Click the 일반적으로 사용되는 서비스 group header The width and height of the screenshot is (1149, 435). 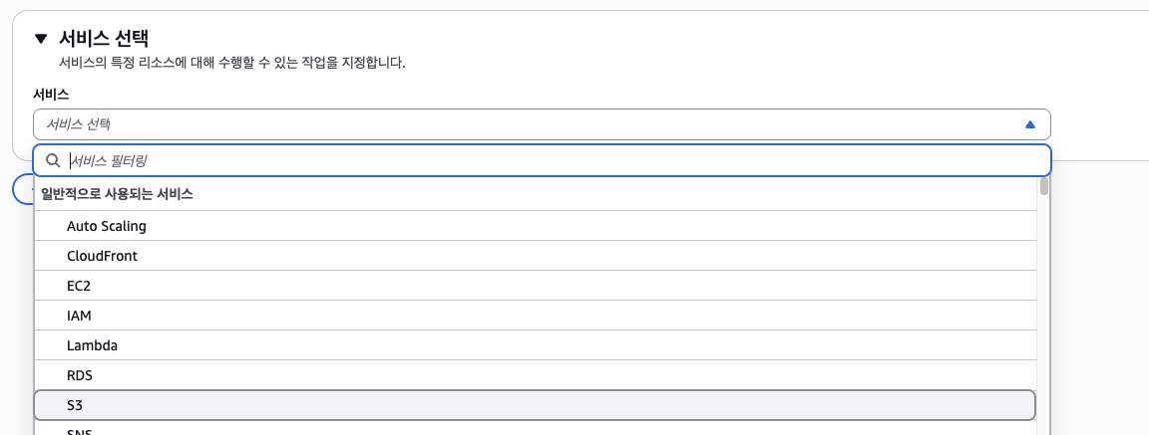(x=117, y=194)
